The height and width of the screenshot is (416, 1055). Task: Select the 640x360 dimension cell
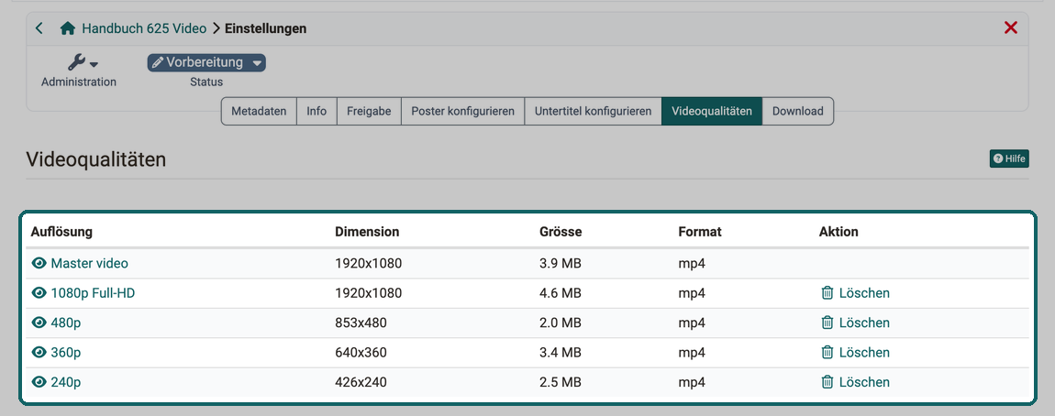tap(361, 352)
